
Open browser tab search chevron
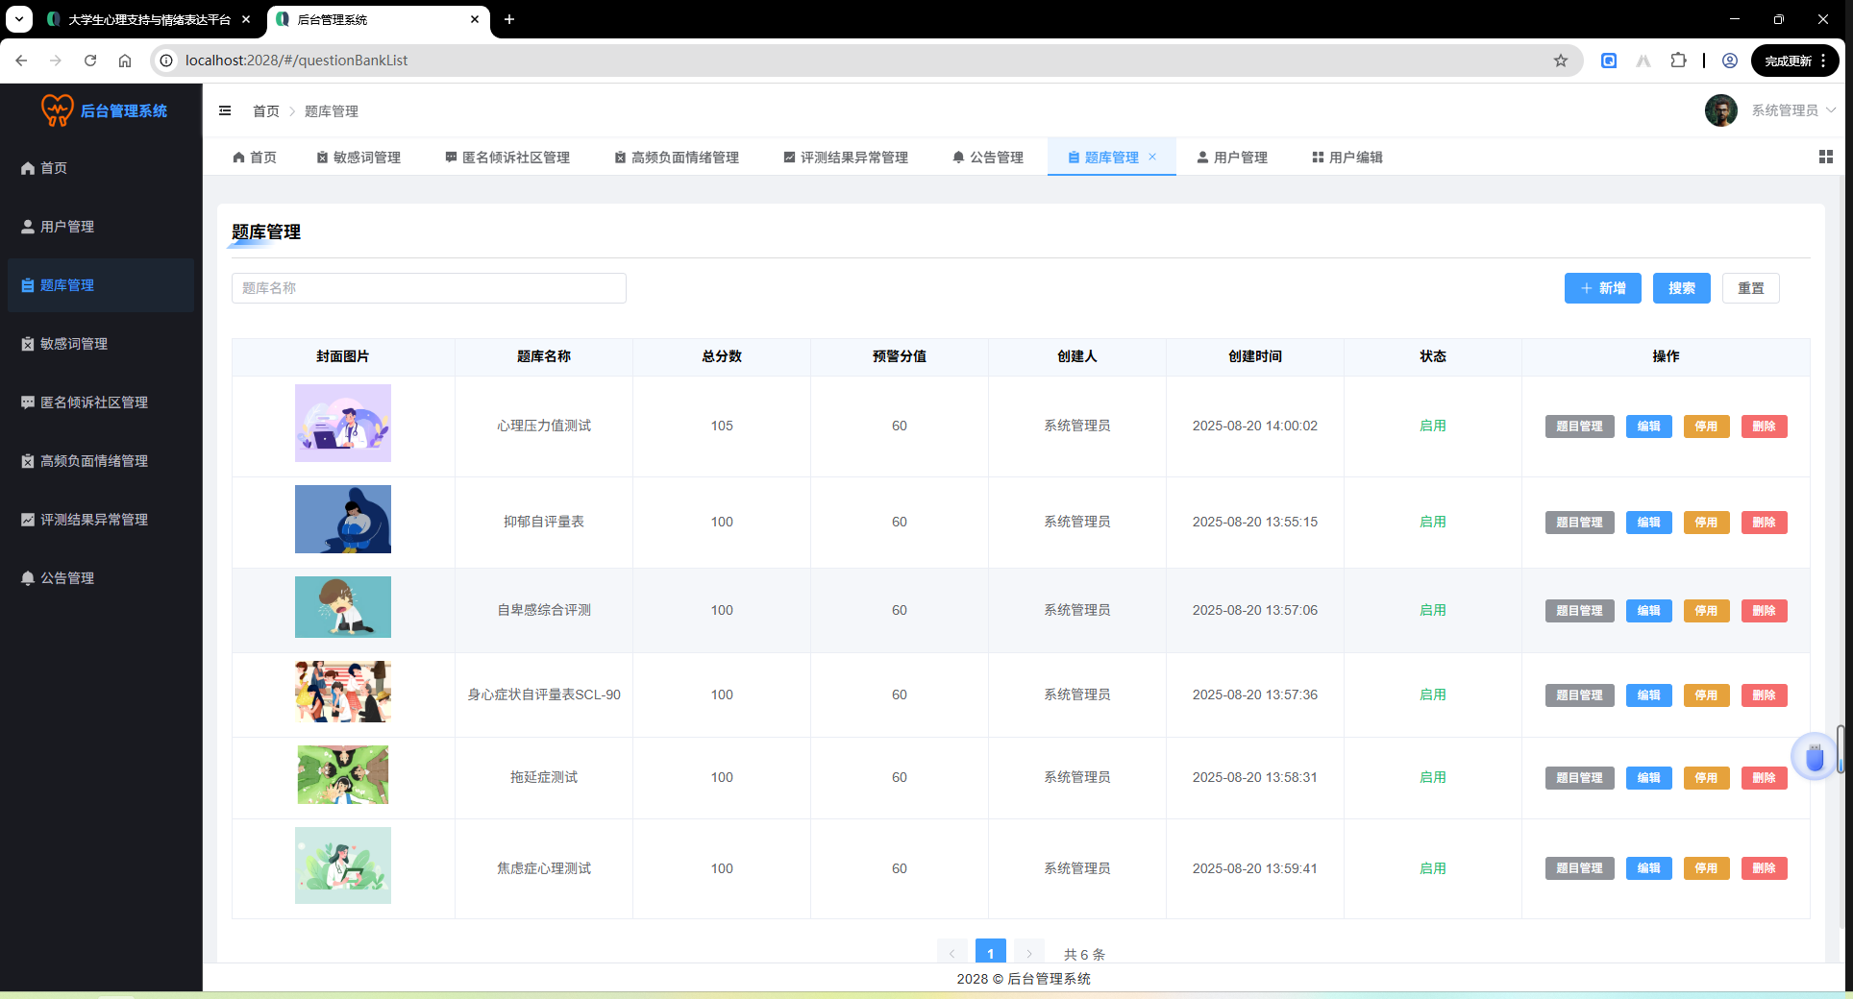pyautogui.click(x=18, y=19)
